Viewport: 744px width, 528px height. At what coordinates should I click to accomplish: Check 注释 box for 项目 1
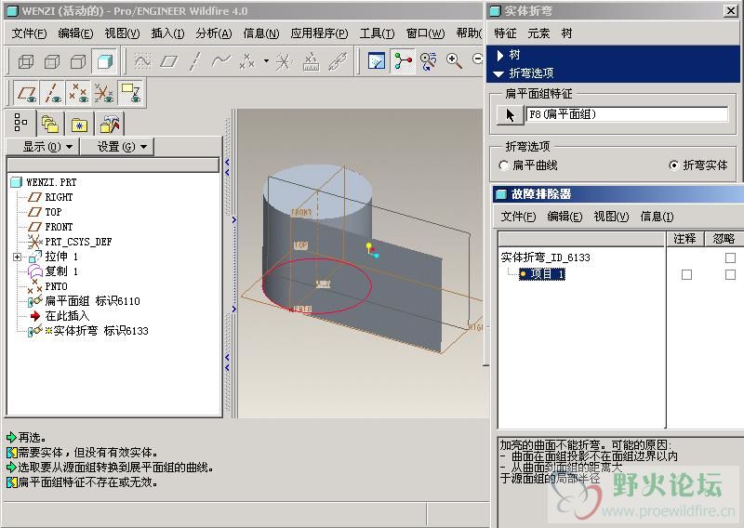coord(686,274)
